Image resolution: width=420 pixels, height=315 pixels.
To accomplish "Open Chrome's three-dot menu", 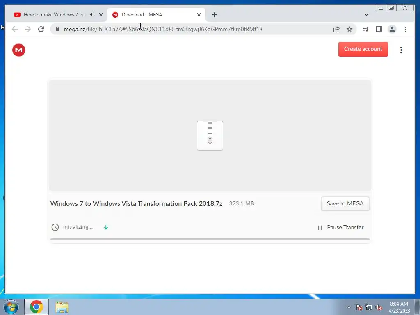I will [405, 29].
